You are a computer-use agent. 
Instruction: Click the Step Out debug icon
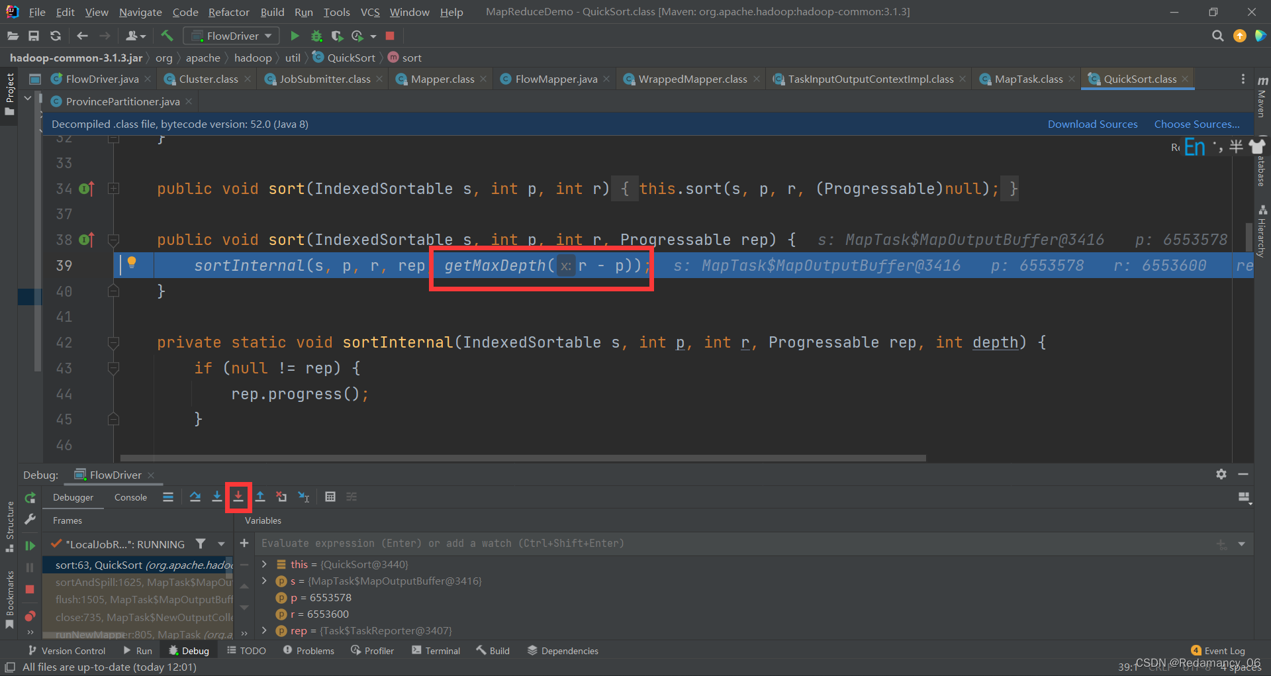pos(260,497)
